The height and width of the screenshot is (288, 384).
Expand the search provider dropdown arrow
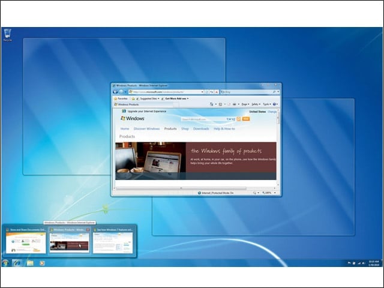pos(278,92)
